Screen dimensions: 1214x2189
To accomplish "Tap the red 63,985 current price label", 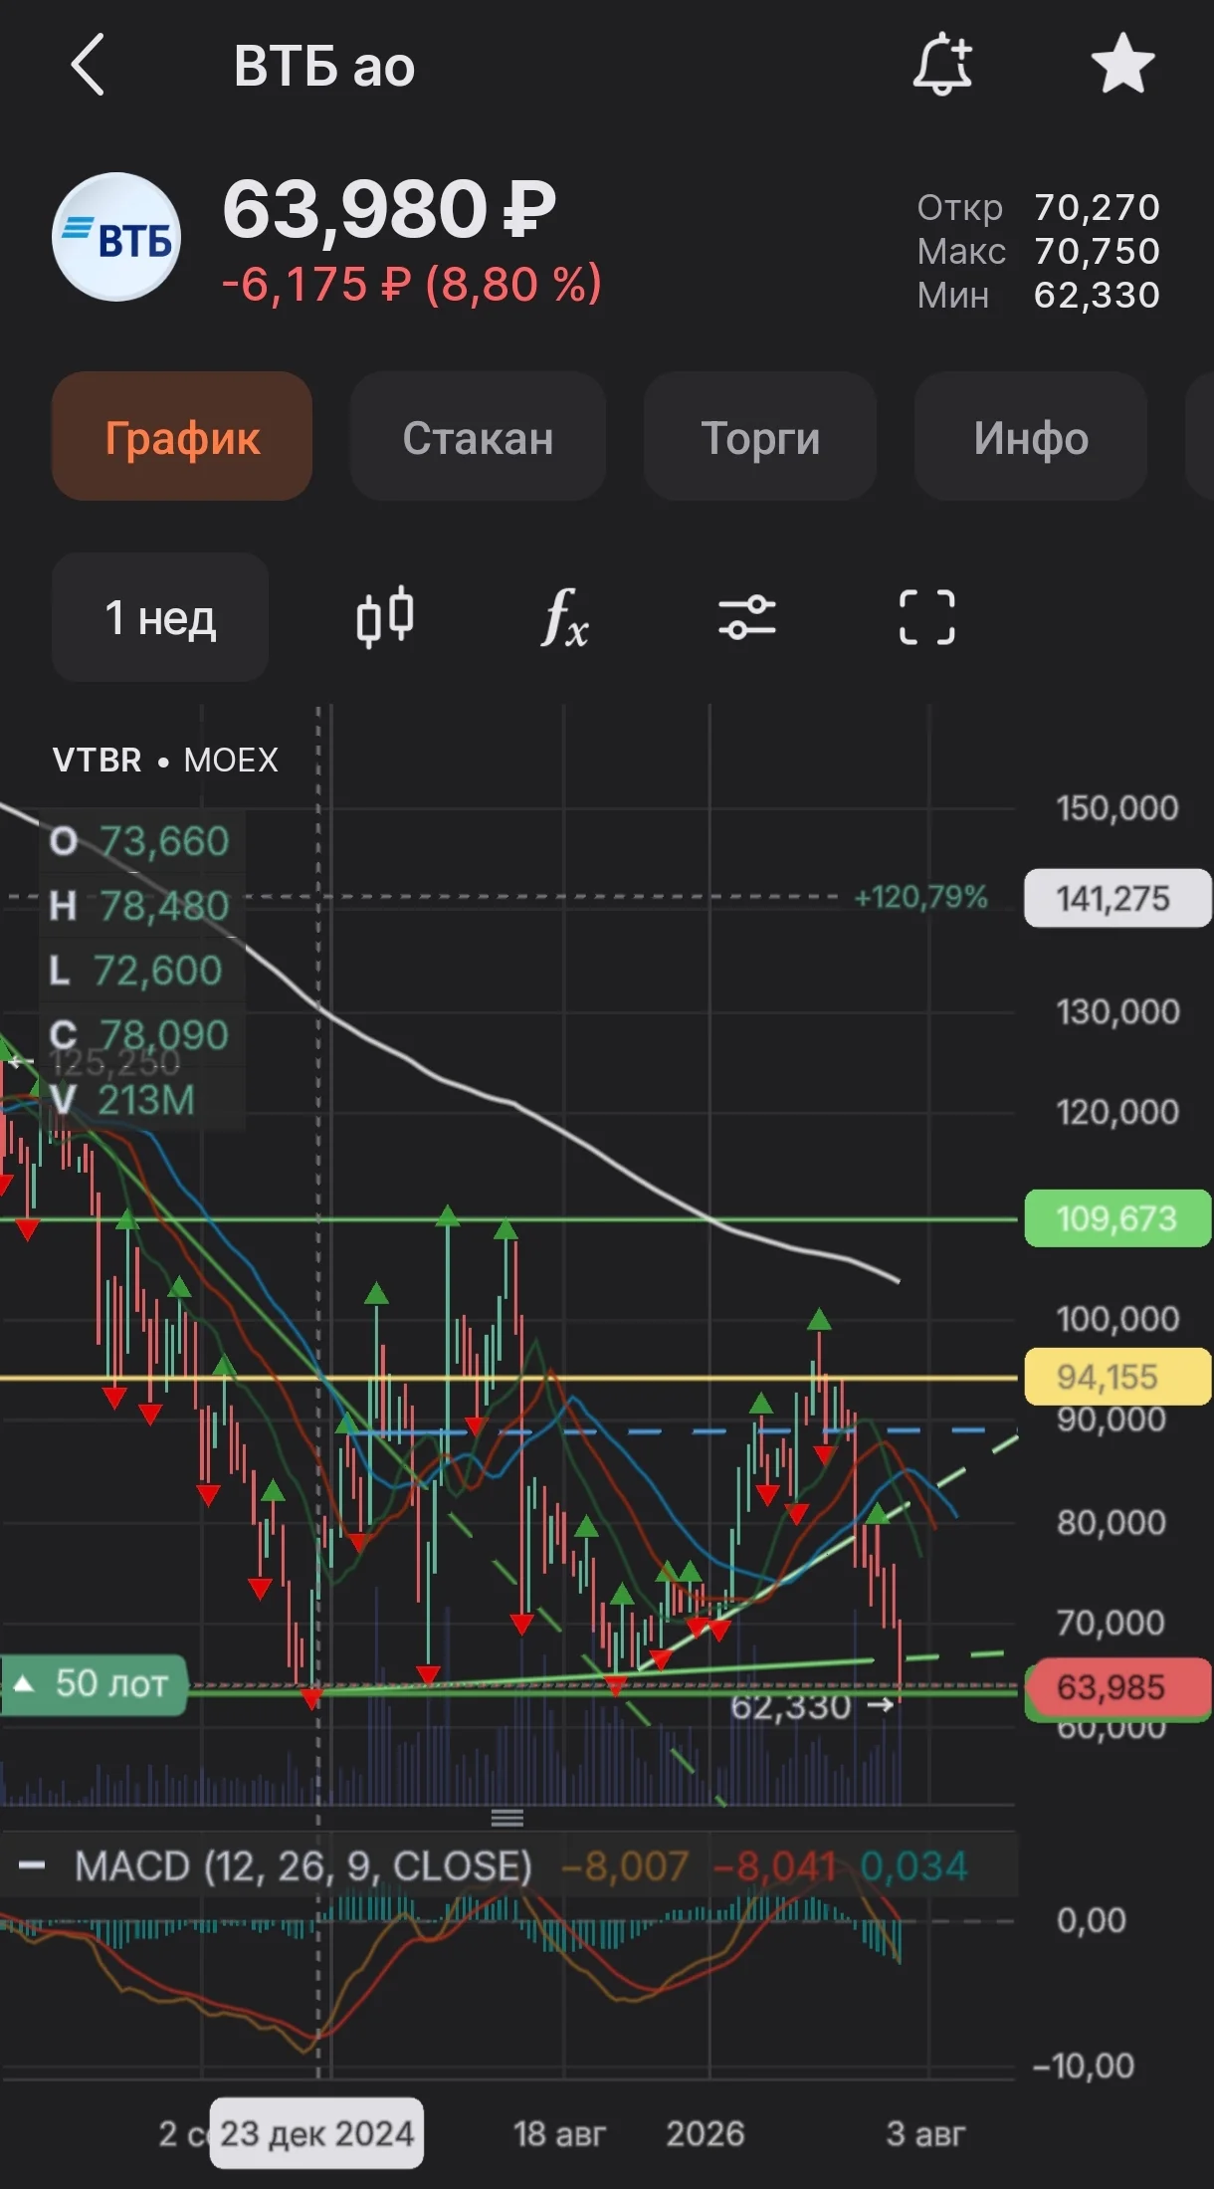I will (x=1117, y=1687).
